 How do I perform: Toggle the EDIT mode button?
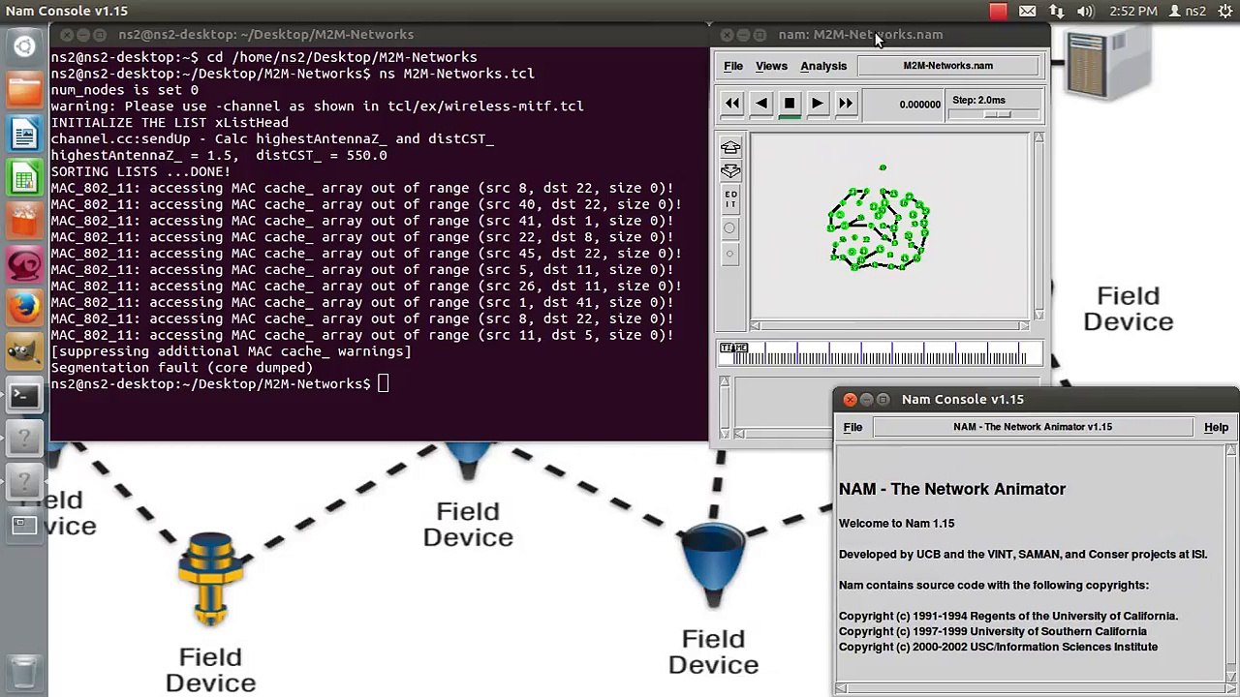point(730,200)
